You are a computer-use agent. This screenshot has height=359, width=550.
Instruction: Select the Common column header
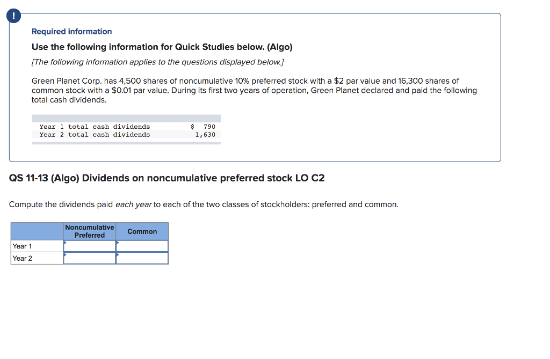[x=142, y=231]
